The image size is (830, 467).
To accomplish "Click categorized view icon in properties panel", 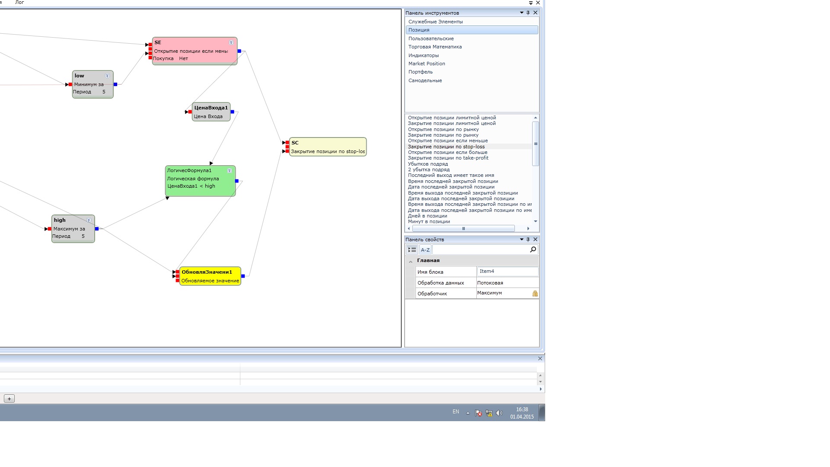I will 412,250.
